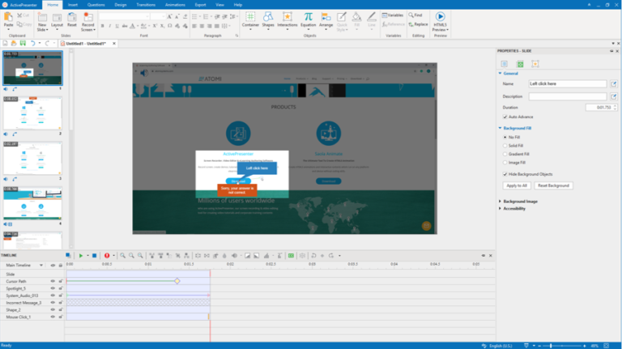The height and width of the screenshot is (349, 622).
Task: Collapse the General properties section
Action: coord(500,74)
